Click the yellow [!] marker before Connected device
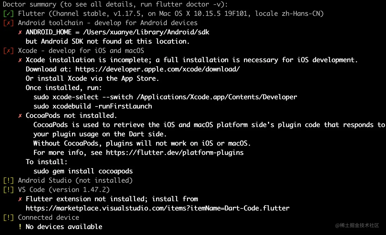 pyautogui.click(x=8, y=218)
